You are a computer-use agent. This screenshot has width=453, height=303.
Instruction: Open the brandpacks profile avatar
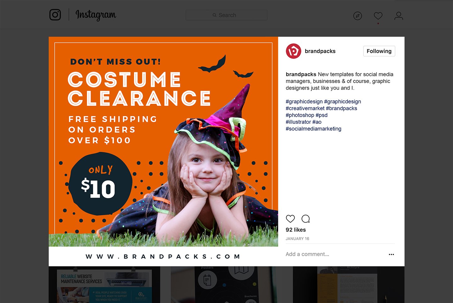point(294,51)
